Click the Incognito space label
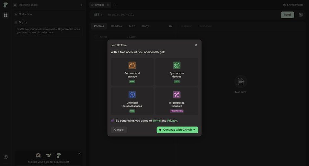 pos(28,5)
